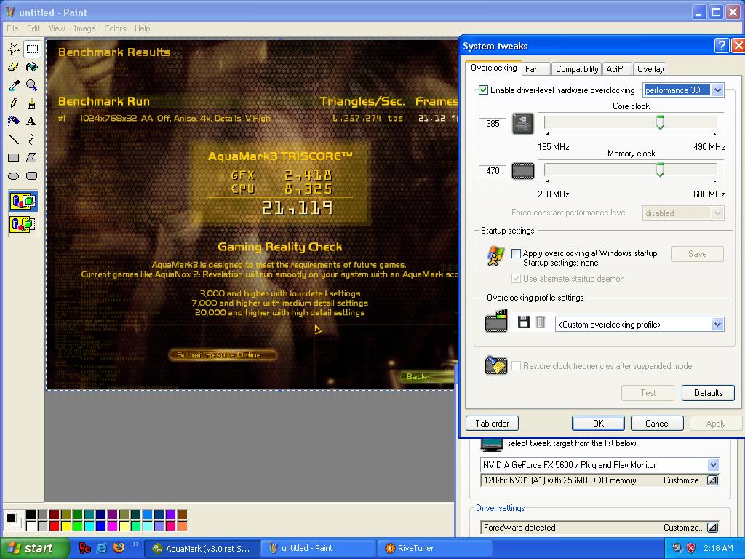Choose the rectangular Select tool in Paint
Image resolution: width=745 pixels, height=559 pixels.
coord(32,49)
